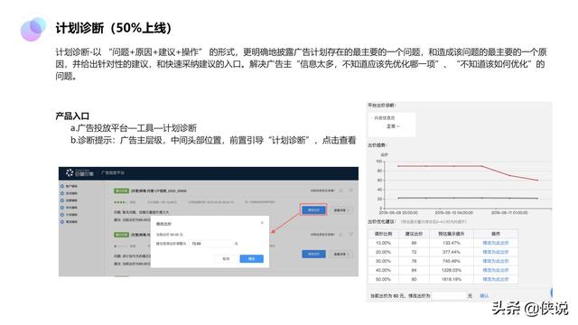Open 广告投放平台 in the top navigation bar
578x325 pixels.
click(113, 172)
